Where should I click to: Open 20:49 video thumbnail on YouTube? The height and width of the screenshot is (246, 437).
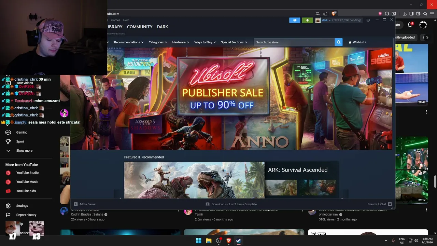[x=412, y=74]
